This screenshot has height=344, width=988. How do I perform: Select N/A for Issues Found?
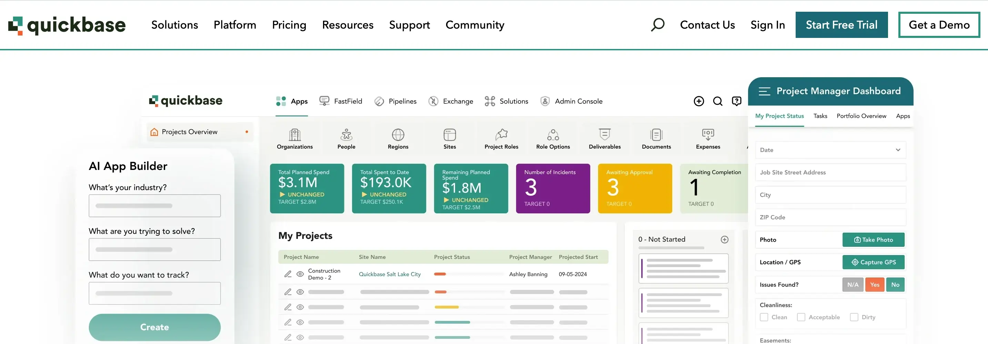coord(853,285)
